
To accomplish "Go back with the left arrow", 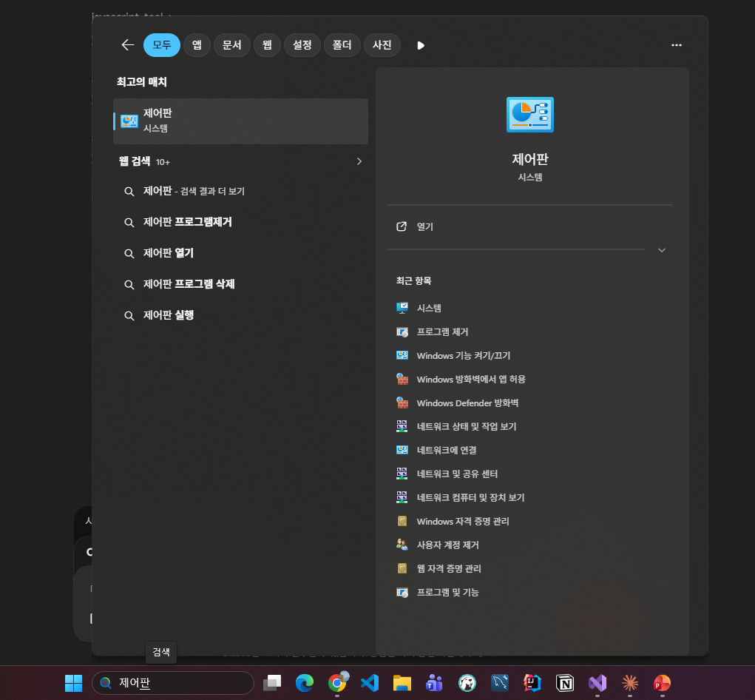I will tap(128, 45).
